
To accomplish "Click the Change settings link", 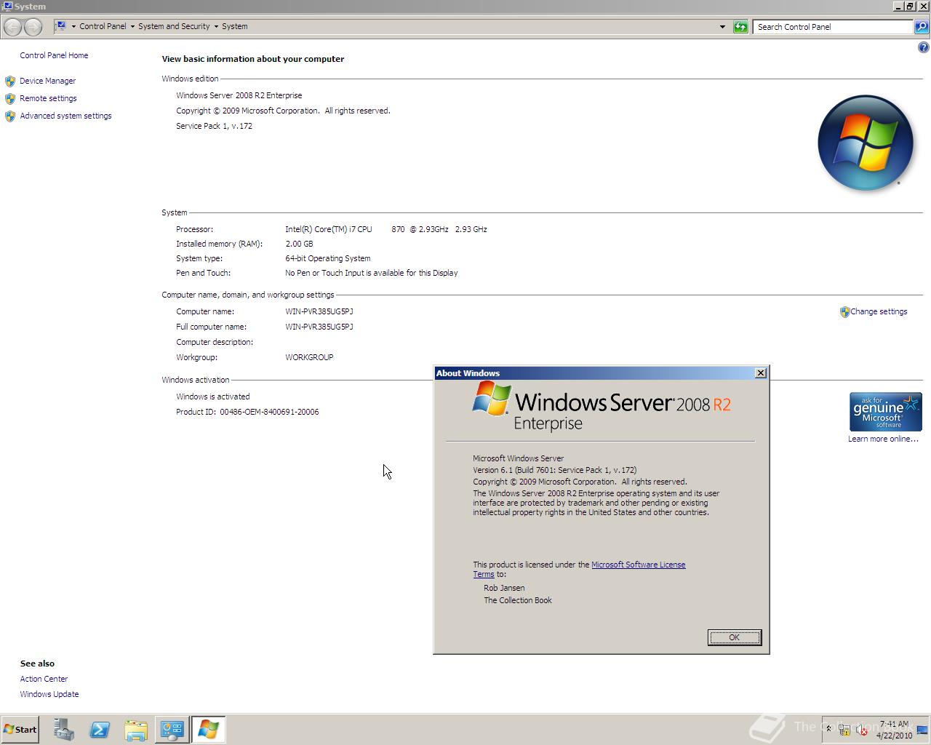I will [x=879, y=311].
